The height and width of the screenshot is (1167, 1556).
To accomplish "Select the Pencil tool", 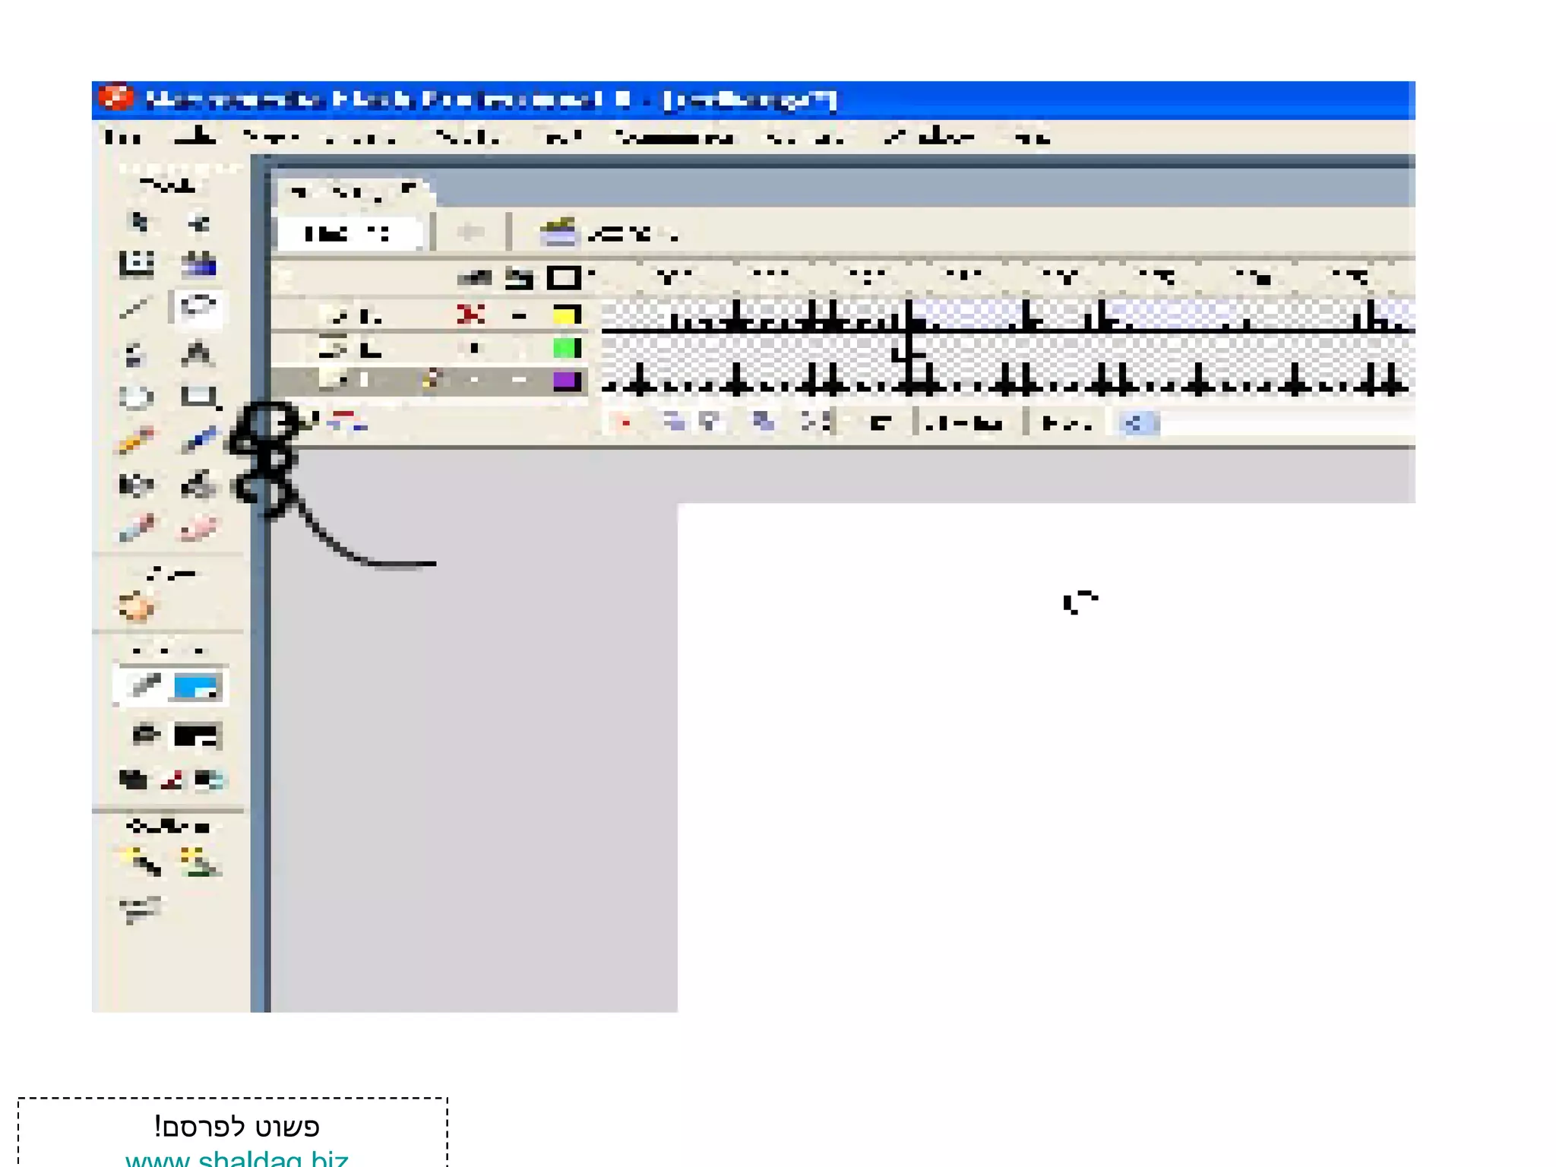I will click(137, 441).
